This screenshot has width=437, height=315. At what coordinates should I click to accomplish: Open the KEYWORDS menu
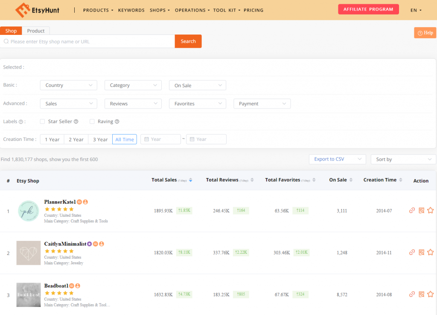[x=131, y=10]
